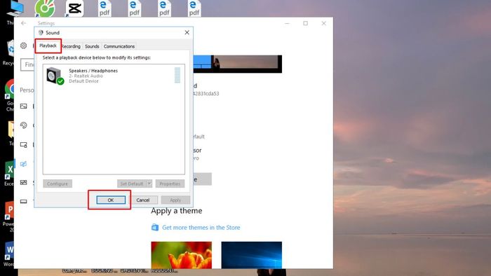Open Themes settings sidebar icon
The image size is (491, 276).
coord(23,164)
